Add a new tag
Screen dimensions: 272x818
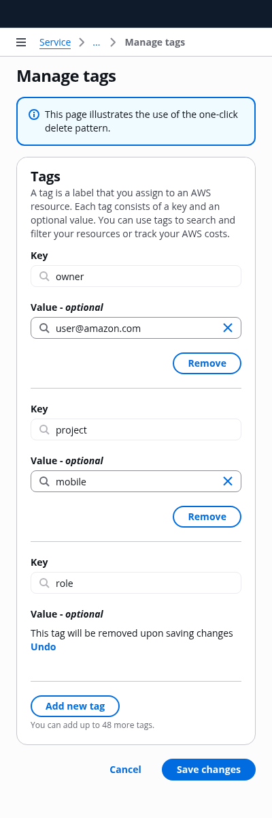click(75, 706)
